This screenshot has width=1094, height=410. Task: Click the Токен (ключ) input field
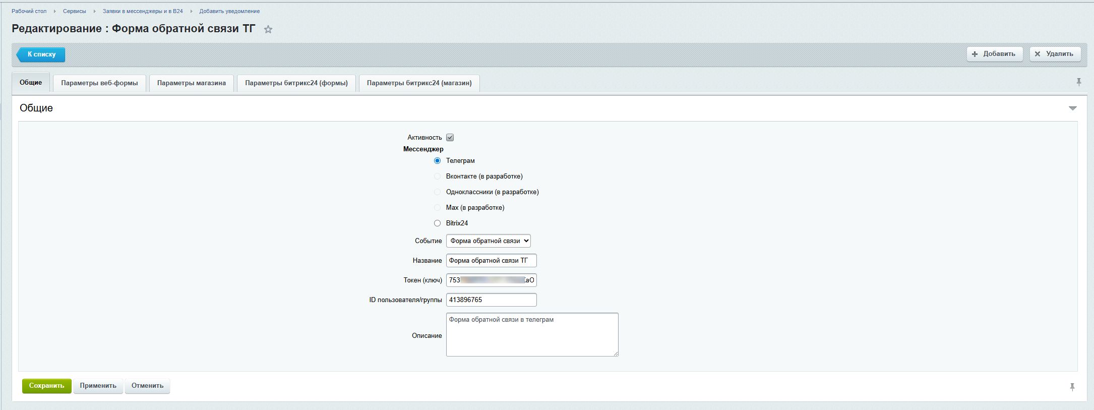coord(491,280)
